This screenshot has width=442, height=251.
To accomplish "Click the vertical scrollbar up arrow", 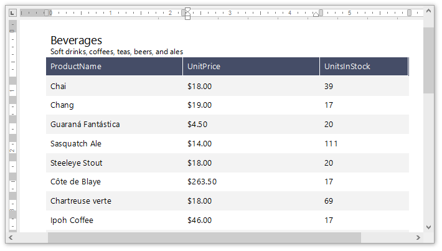I will click(x=428, y=13).
